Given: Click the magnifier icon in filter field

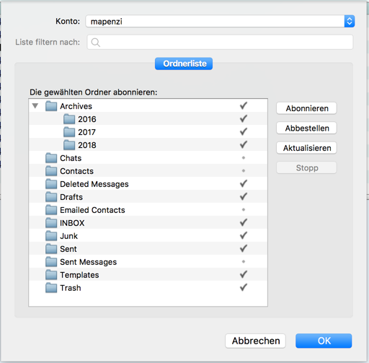Looking at the screenshot, I should pos(95,43).
